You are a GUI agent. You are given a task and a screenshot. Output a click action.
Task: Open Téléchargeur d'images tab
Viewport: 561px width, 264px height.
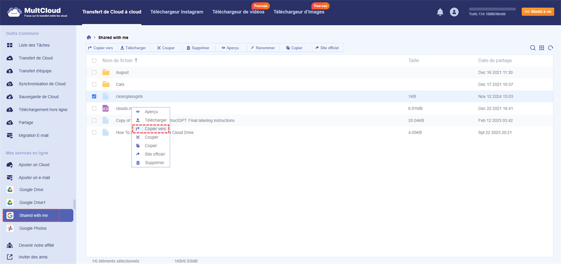[x=299, y=12]
